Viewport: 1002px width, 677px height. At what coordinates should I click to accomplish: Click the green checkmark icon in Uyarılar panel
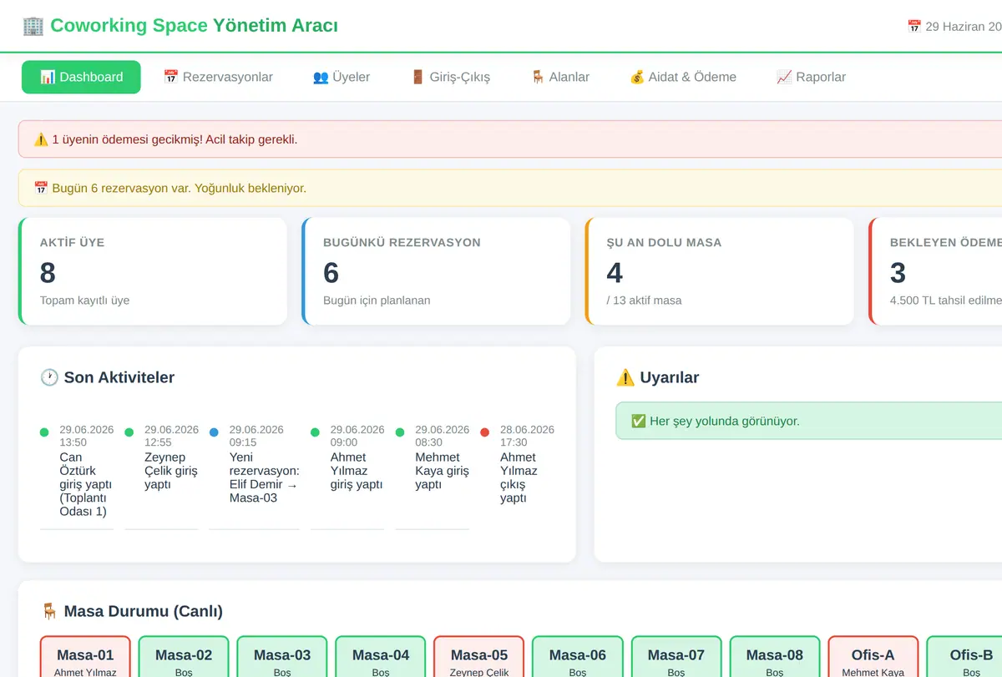click(639, 421)
